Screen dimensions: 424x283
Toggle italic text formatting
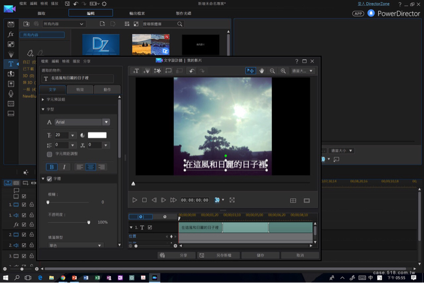64,167
